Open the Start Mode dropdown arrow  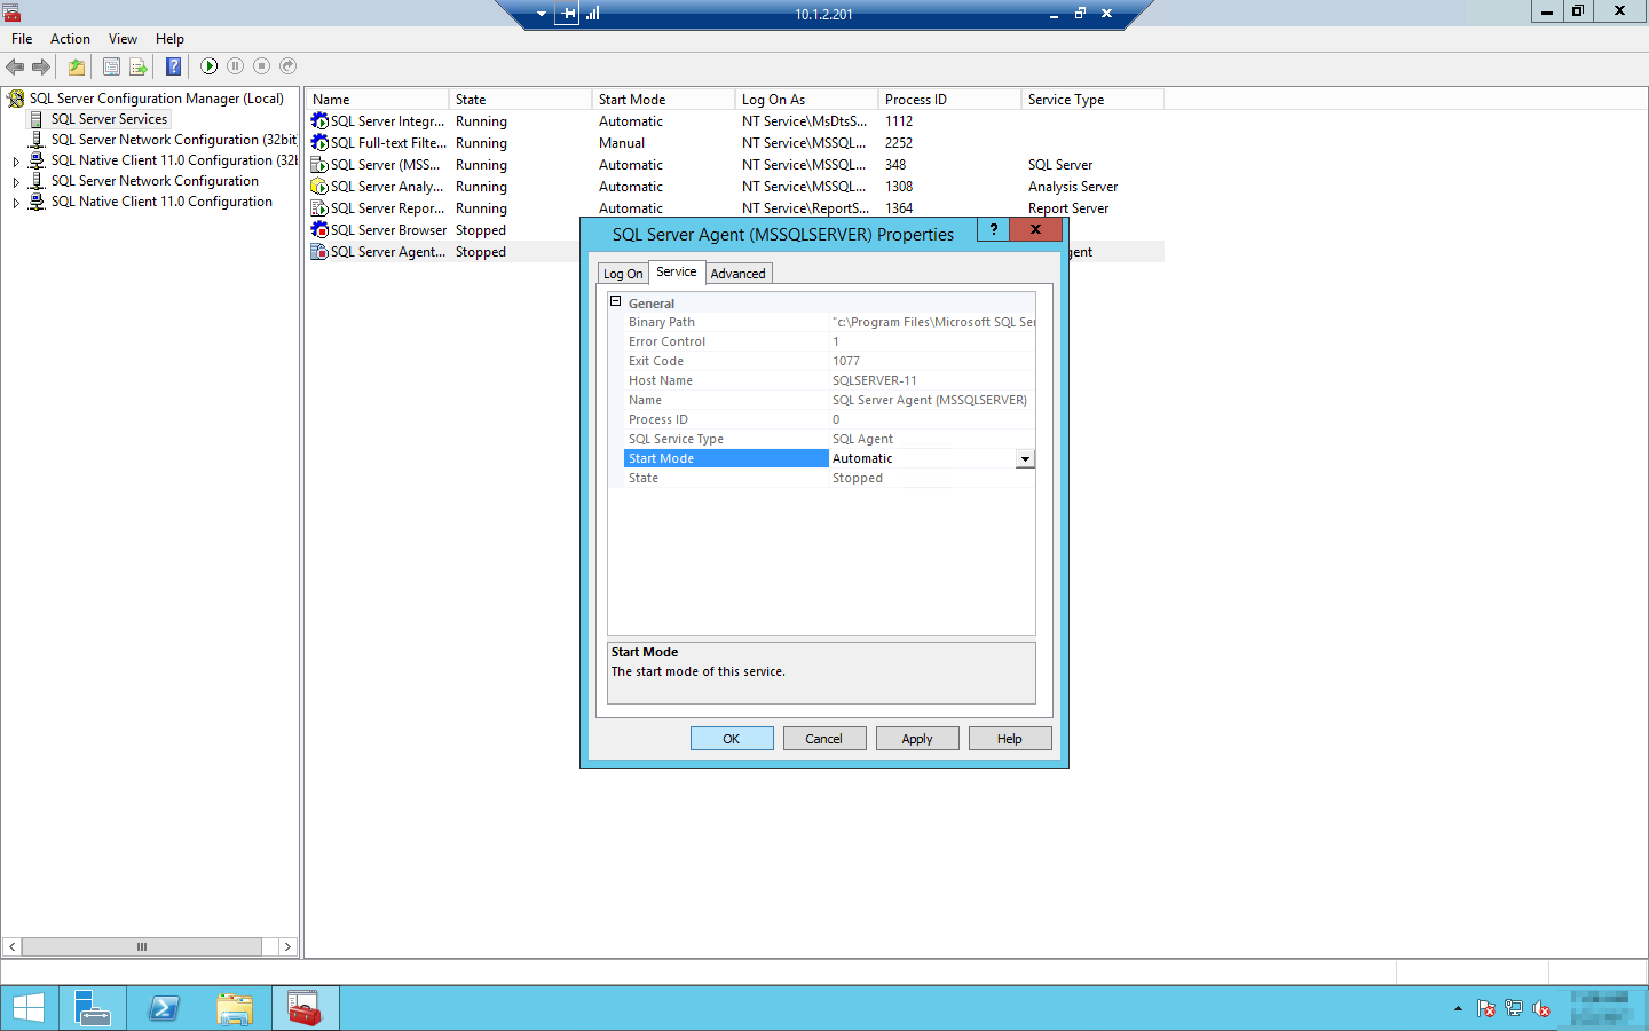[x=1025, y=458]
